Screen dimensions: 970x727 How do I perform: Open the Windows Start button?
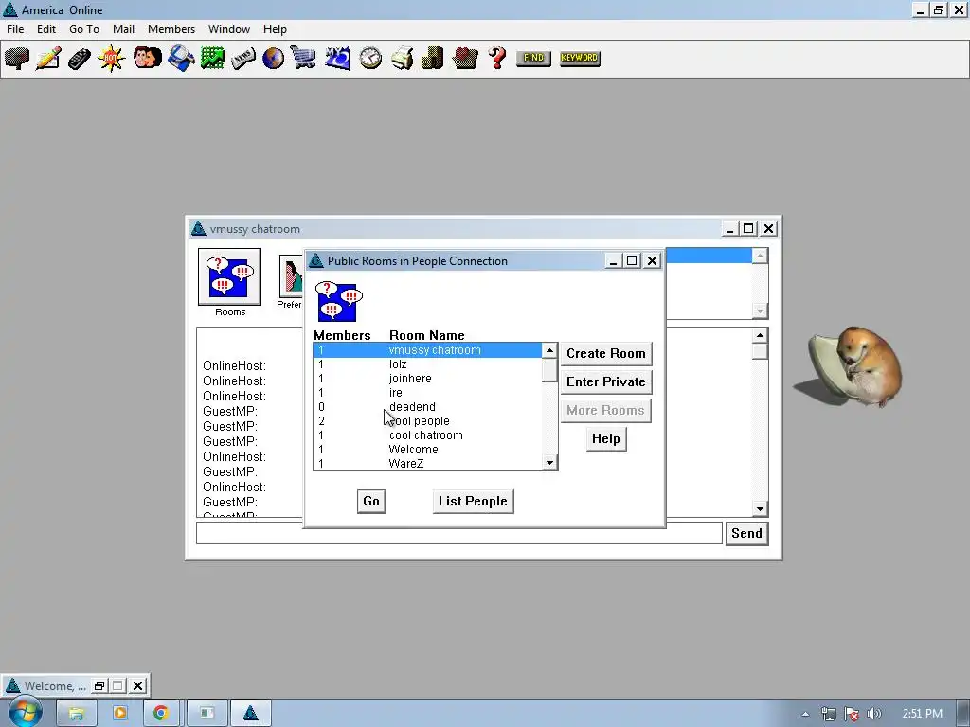pos(25,712)
